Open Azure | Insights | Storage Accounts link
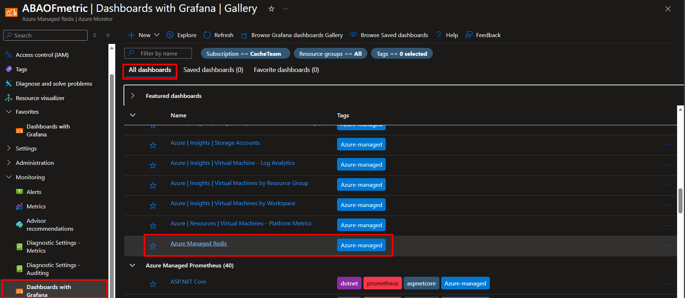This screenshot has width=685, height=298. pos(215,143)
